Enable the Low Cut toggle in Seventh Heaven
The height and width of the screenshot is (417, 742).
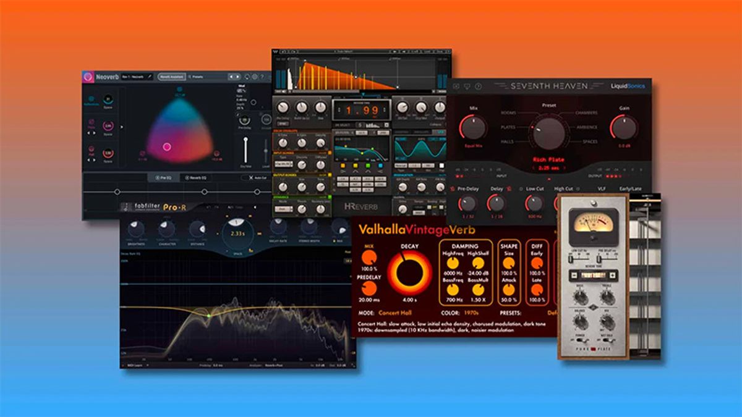click(x=522, y=188)
